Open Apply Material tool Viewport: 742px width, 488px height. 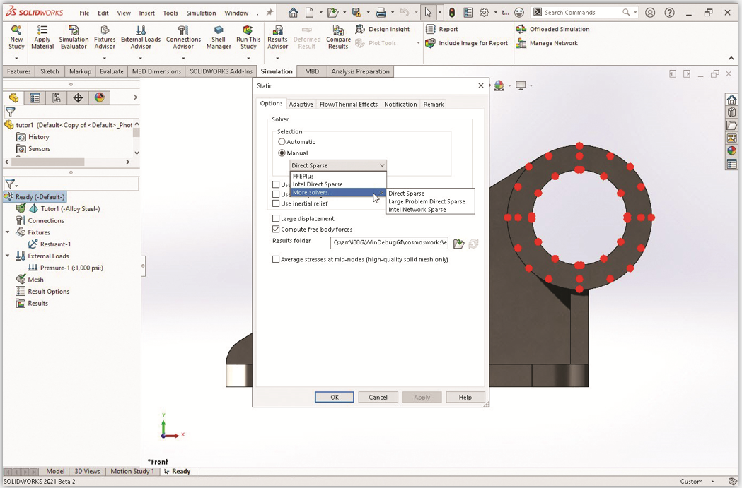(42, 37)
